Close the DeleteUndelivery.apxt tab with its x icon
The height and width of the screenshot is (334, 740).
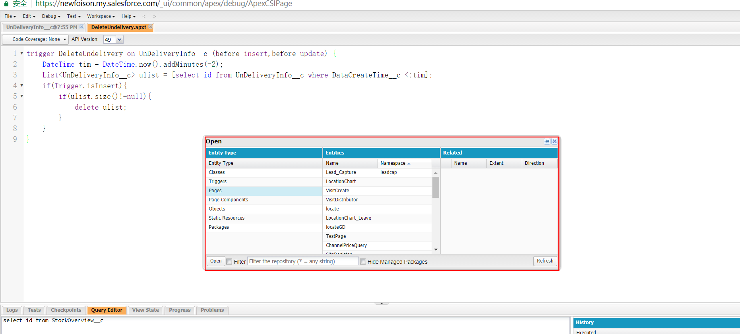151,27
